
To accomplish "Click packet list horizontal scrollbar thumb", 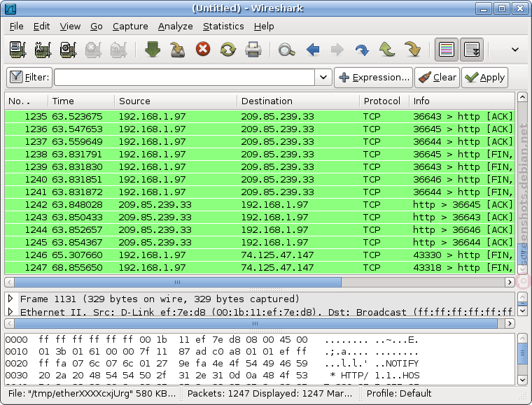I will pos(177,282).
